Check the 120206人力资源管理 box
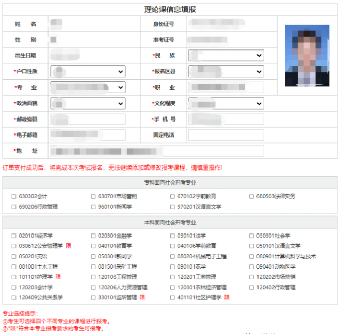The image size is (338, 334). point(93,288)
